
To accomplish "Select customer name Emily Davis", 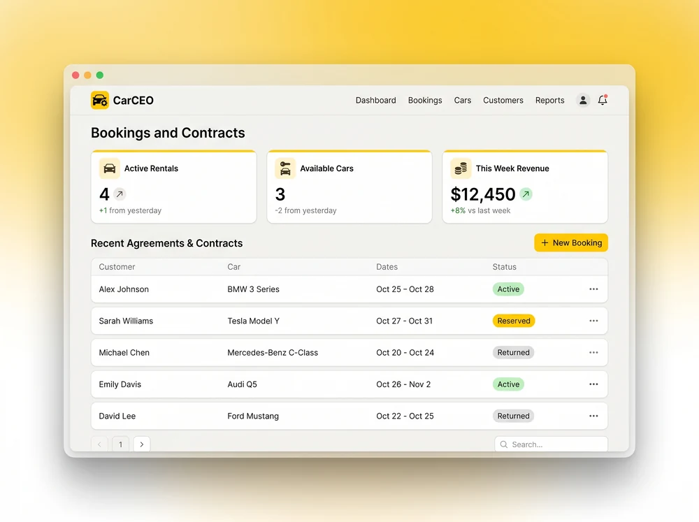I will [120, 384].
